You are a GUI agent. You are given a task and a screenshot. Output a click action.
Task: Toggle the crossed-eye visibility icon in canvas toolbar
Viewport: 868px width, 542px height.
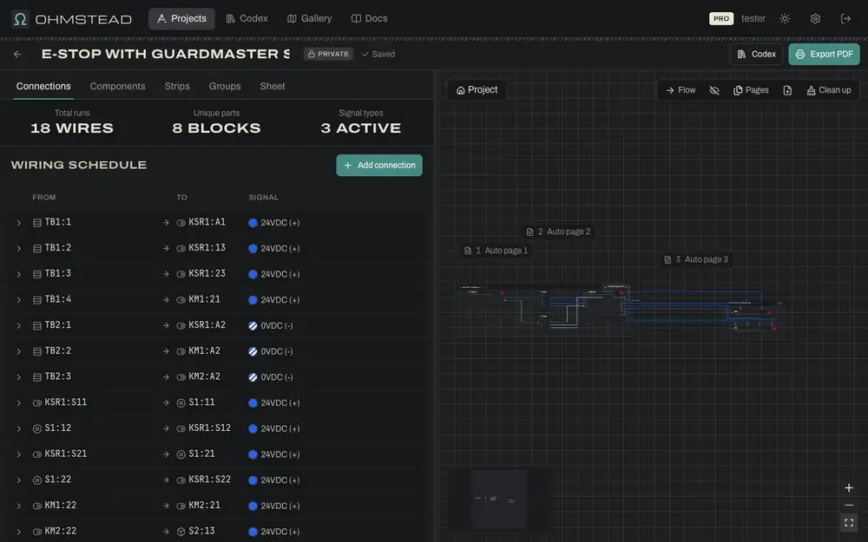pyautogui.click(x=714, y=90)
